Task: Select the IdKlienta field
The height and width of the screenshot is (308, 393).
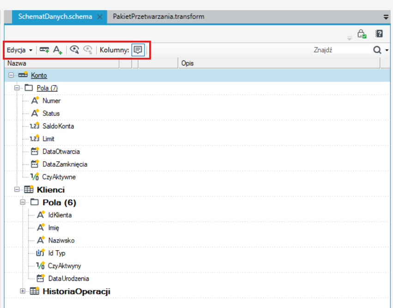Action: [60, 215]
